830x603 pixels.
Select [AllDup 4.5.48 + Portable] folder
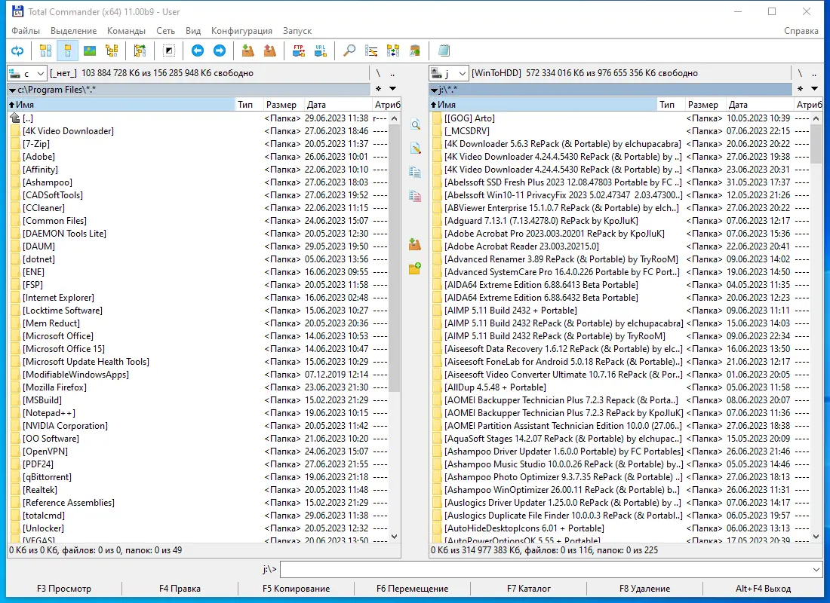pos(495,387)
